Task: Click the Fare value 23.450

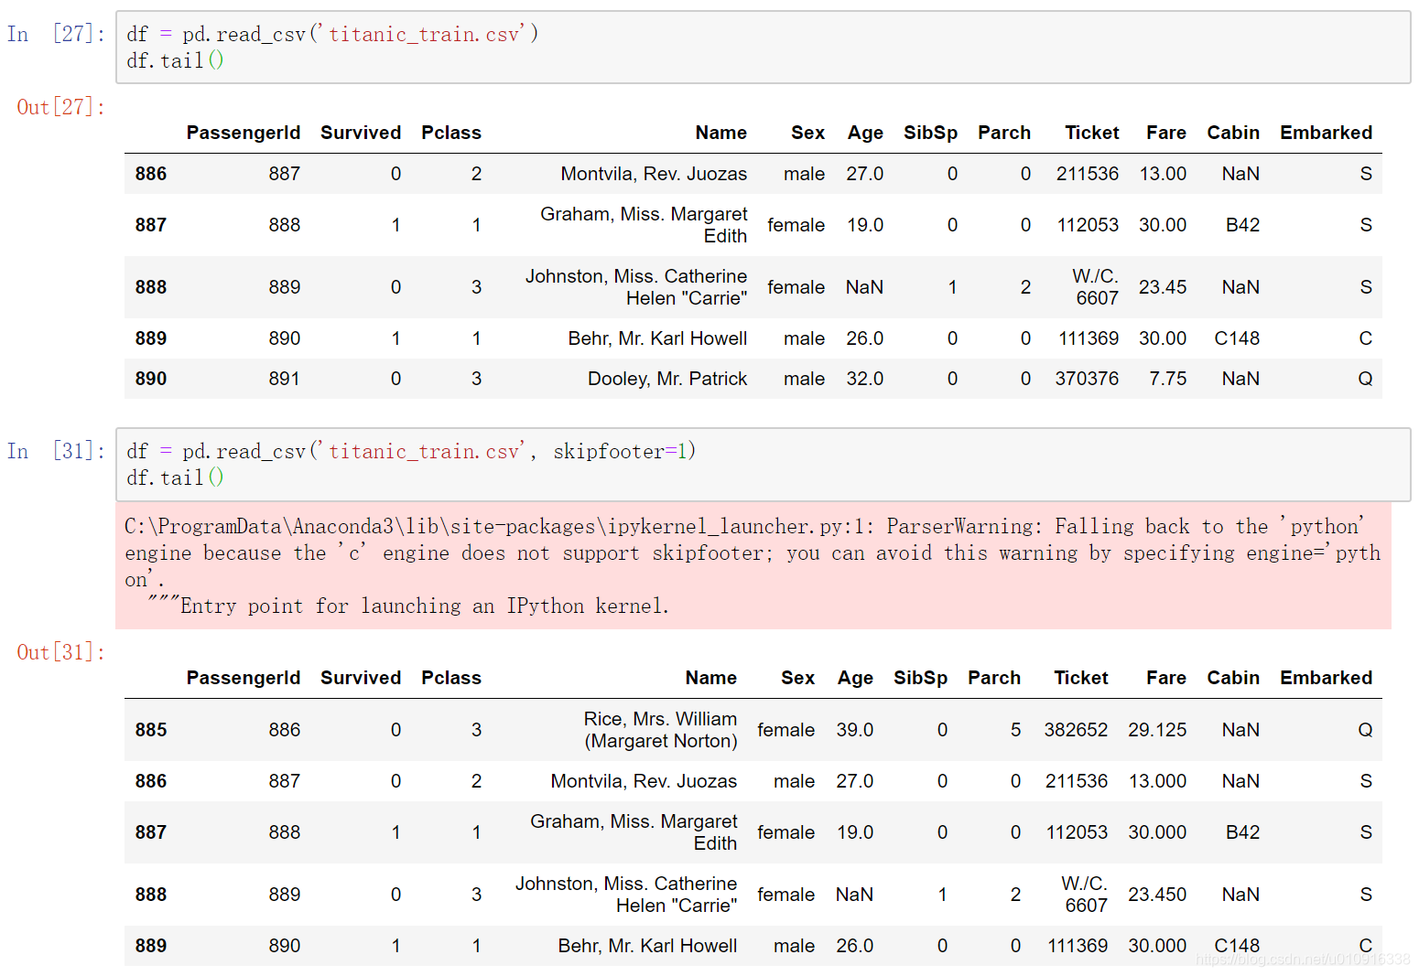Action: (1157, 894)
